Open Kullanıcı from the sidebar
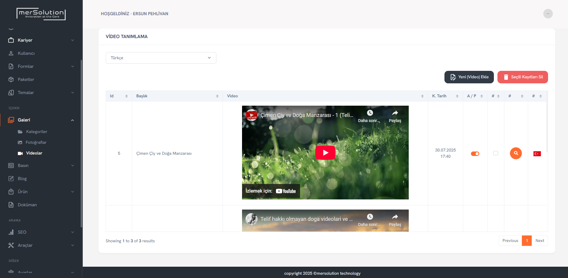 pos(26,53)
